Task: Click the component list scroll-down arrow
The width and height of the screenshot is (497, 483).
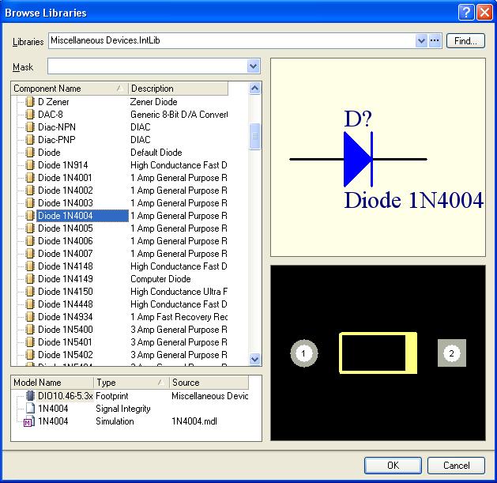Action: pyautogui.click(x=255, y=360)
